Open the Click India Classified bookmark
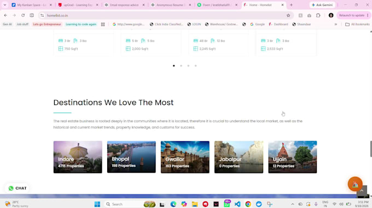The width and height of the screenshot is (372, 208). pyautogui.click(x=166, y=24)
